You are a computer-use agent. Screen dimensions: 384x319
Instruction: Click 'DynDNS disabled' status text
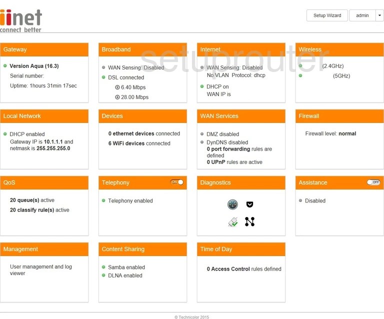[227, 142]
